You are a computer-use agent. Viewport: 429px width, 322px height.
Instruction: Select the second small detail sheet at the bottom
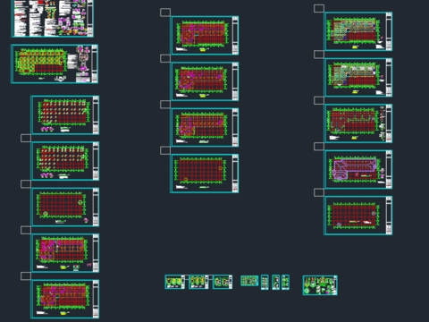pos(198,282)
